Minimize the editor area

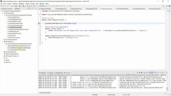[x=165, y=9]
